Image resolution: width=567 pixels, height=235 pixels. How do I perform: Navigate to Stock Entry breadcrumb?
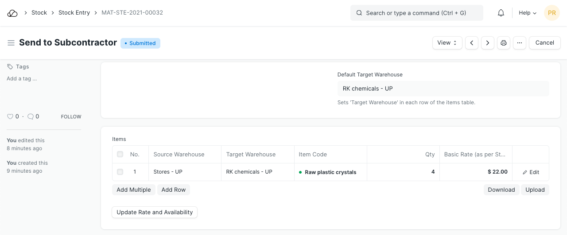(x=74, y=13)
